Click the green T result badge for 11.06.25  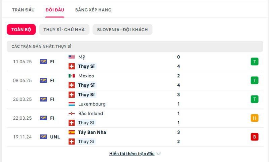pyautogui.click(x=255, y=62)
